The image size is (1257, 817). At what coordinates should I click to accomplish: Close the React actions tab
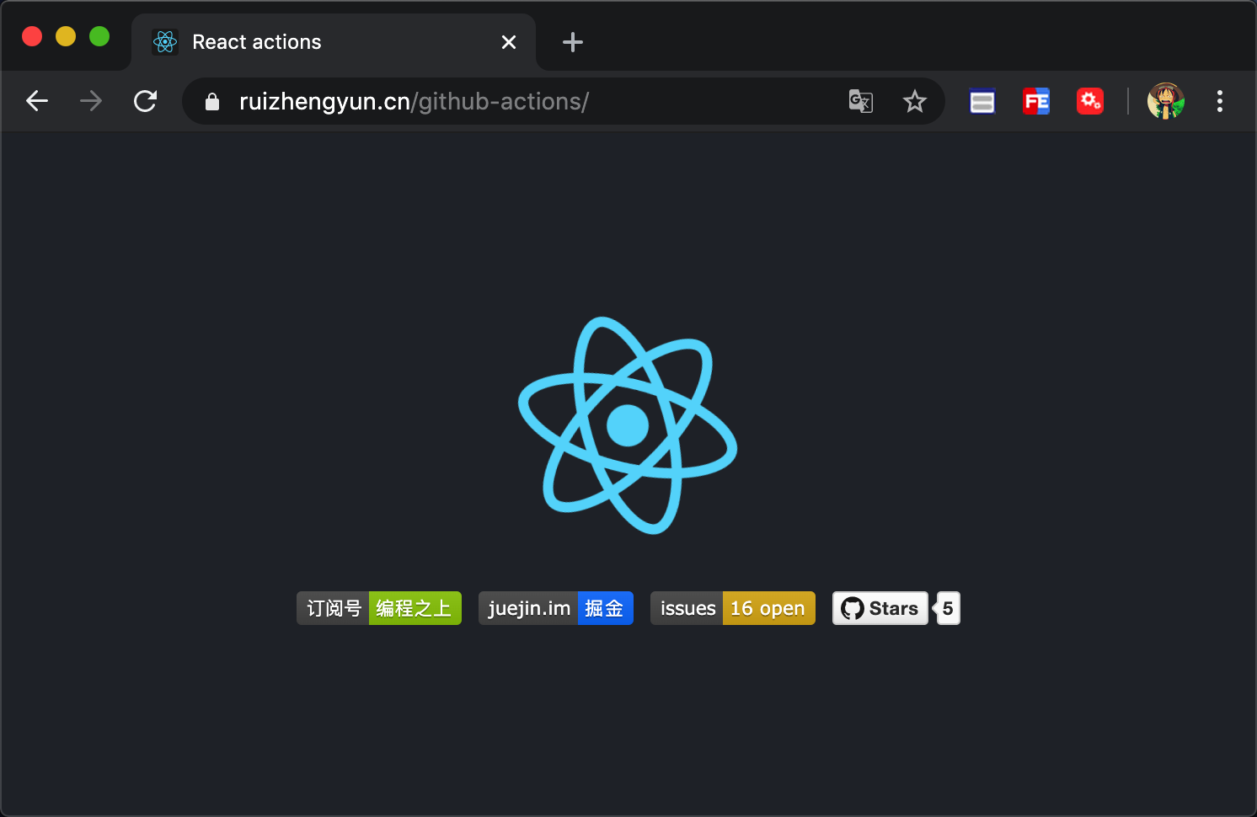tap(509, 42)
